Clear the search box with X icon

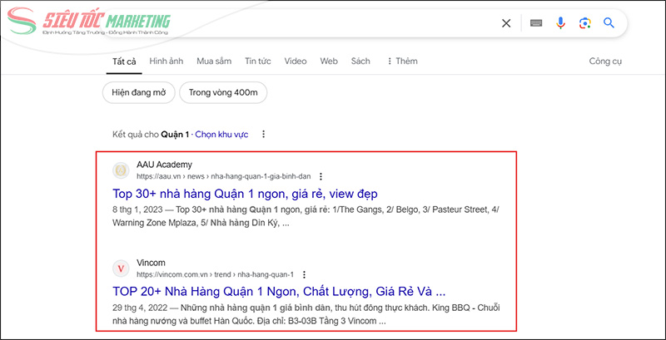pyautogui.click(x=506, y=23)
